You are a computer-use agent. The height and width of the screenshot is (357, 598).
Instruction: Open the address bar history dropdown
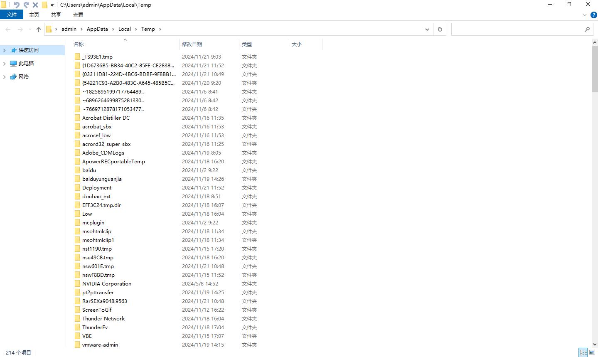pyautogui.click(x=427, y=29)
